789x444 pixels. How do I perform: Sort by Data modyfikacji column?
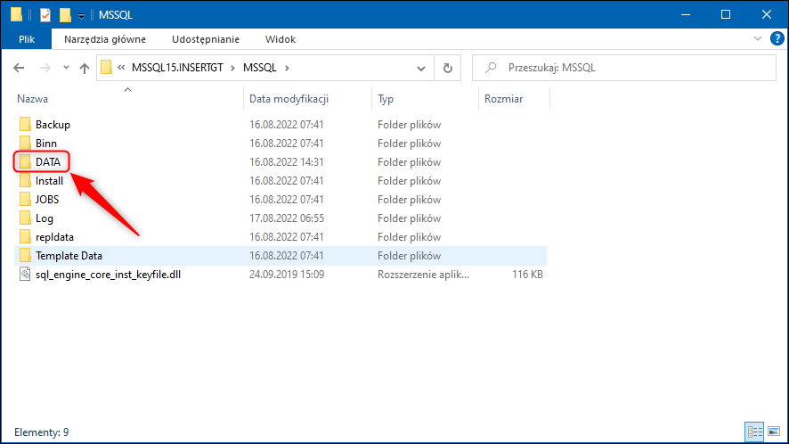289,99
